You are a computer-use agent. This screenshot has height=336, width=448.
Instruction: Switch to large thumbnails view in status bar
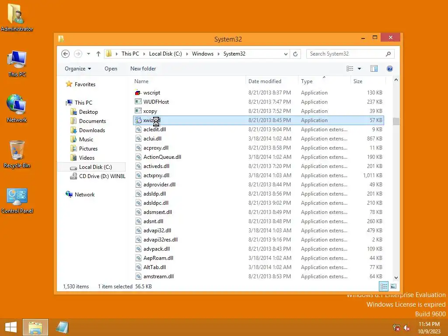[393, 286]
